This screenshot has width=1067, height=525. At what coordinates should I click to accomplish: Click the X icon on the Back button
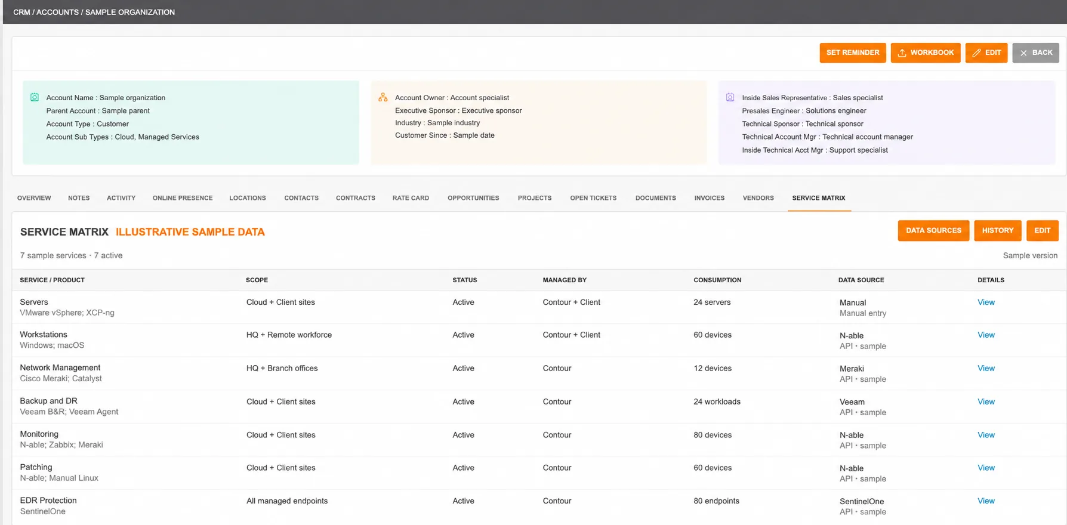(x=1023, y=53)
